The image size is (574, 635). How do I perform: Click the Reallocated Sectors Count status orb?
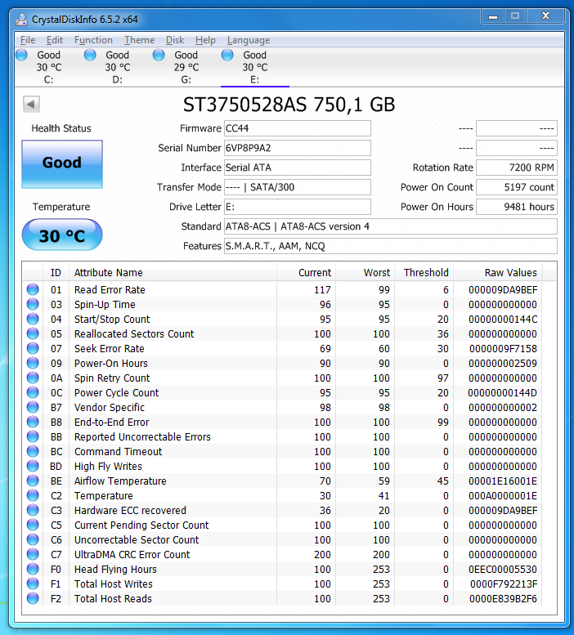(33, 333)
